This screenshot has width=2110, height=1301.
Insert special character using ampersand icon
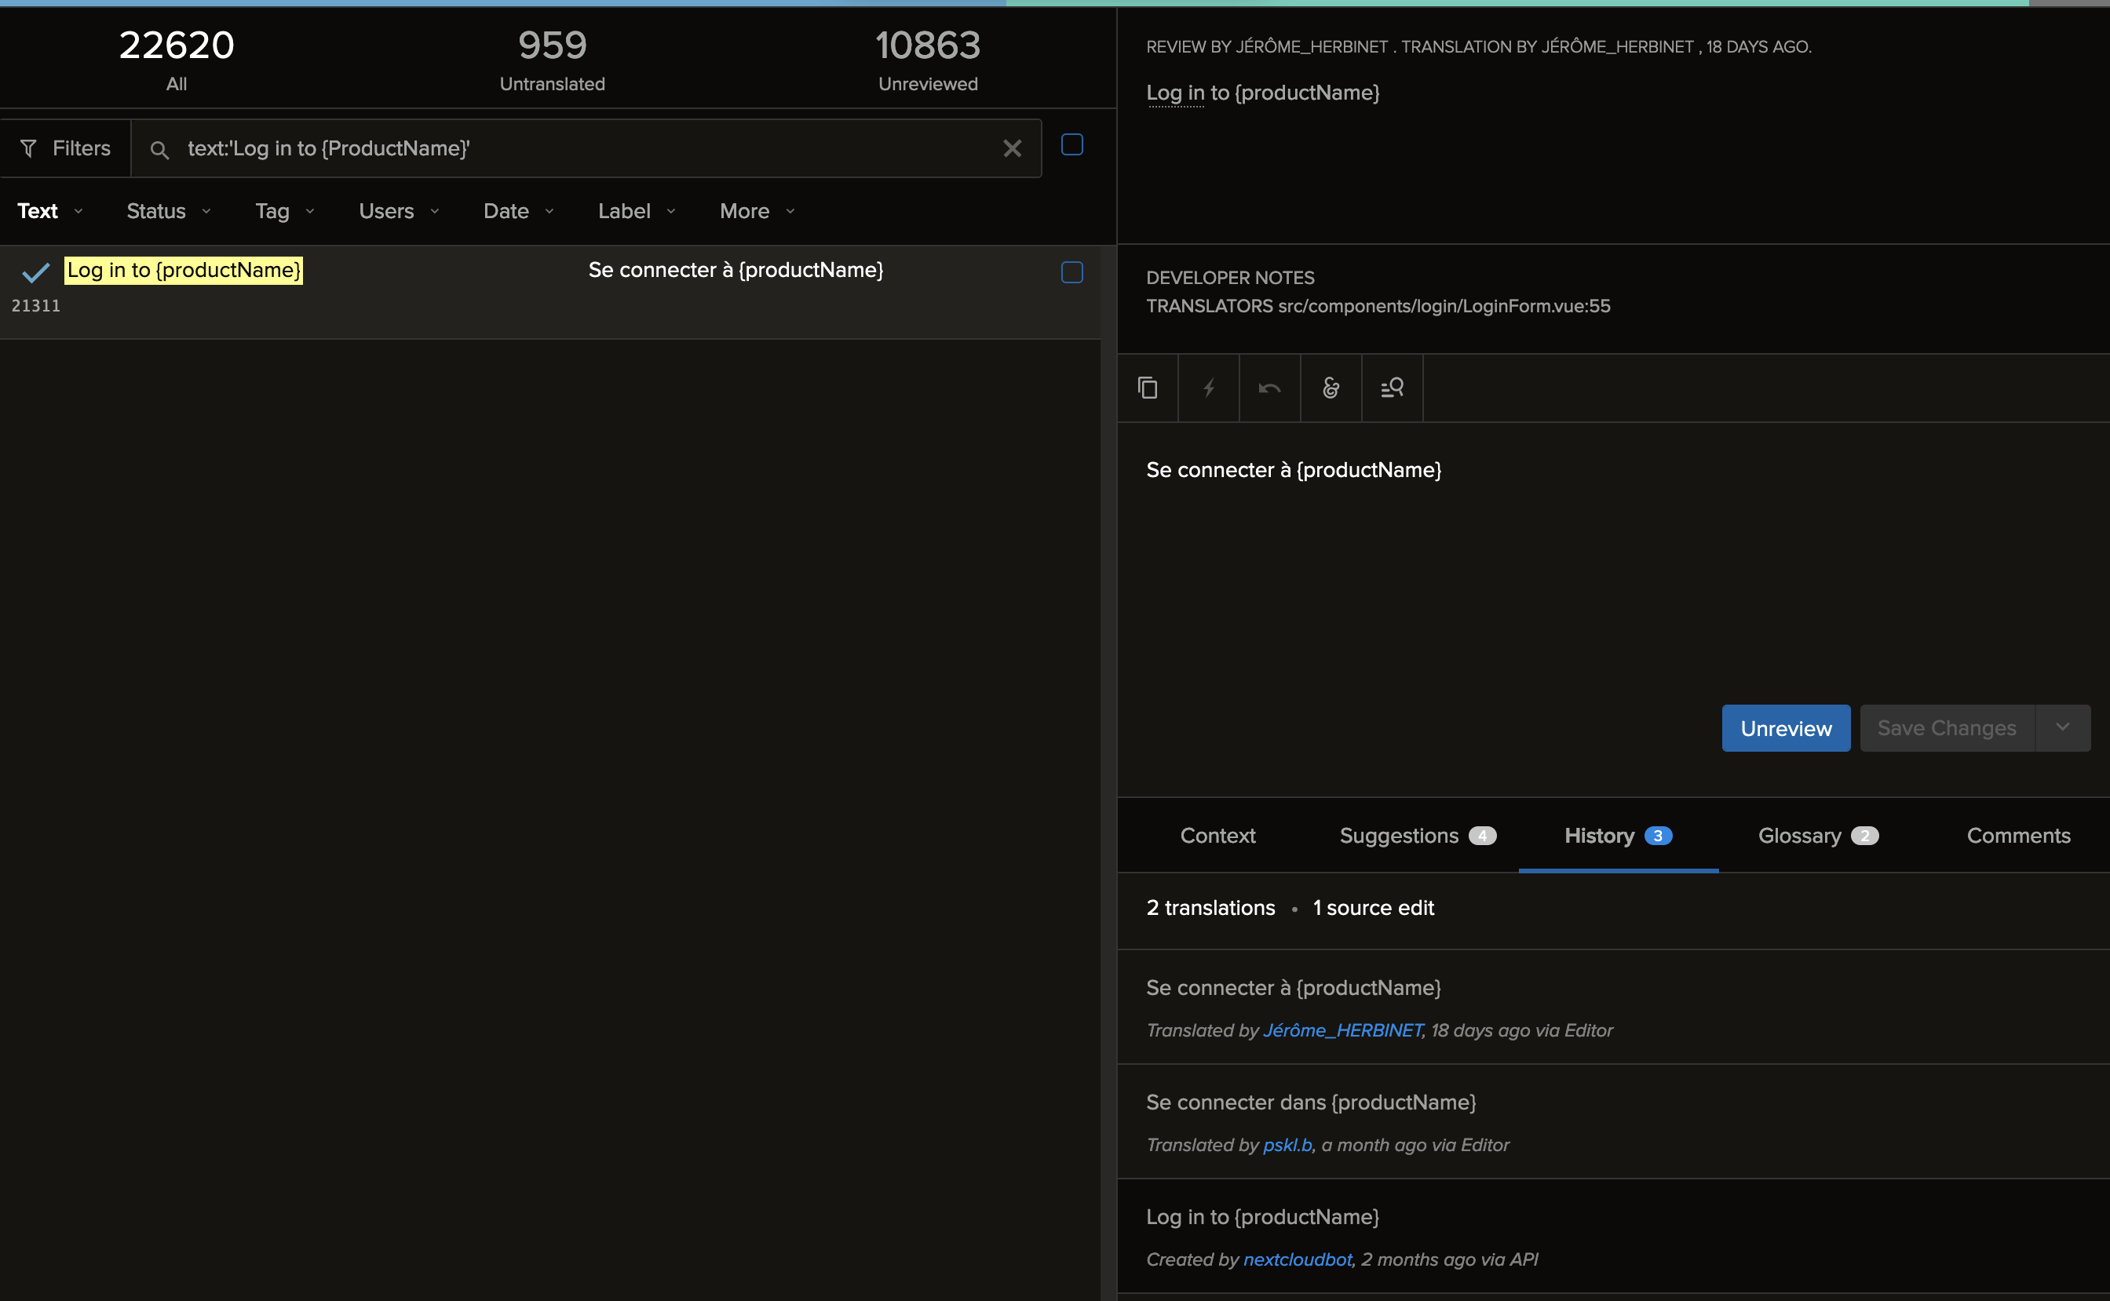click(1331, 388)
